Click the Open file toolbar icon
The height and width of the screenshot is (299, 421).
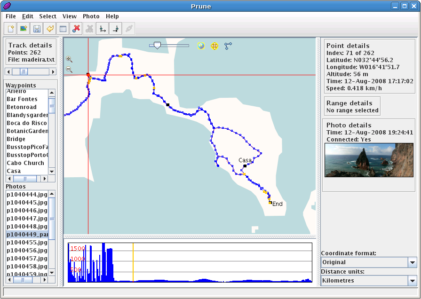click(x=10, y=29)
